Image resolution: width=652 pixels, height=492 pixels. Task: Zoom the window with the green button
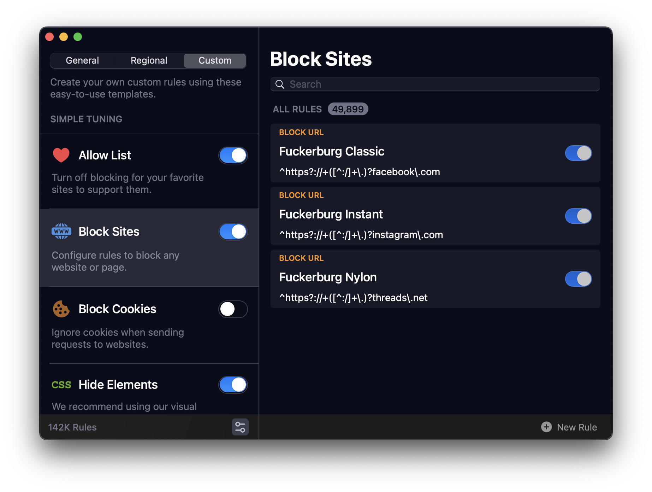click(x=78, y=37)
